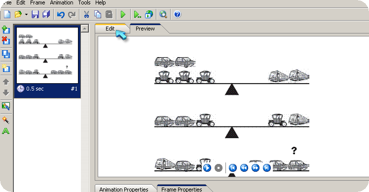Image resolution: width=369 pixels, height=192 pixels.
Task: Click the Cut scissors icon
Action: [87, 14]
